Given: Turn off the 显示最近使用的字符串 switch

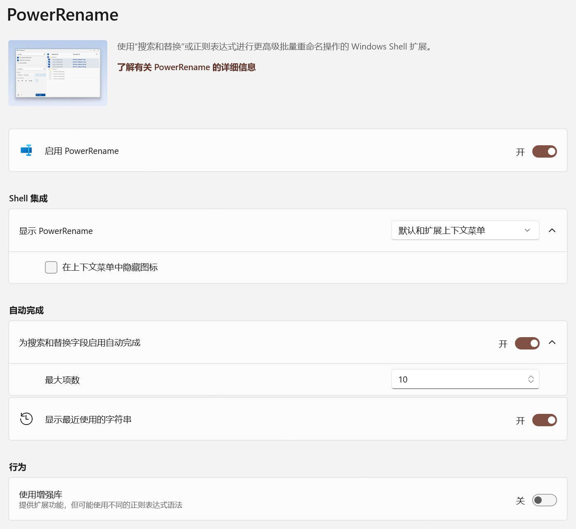Looking at the screenshot, I should pyautogui.click(x=544, y=420).
